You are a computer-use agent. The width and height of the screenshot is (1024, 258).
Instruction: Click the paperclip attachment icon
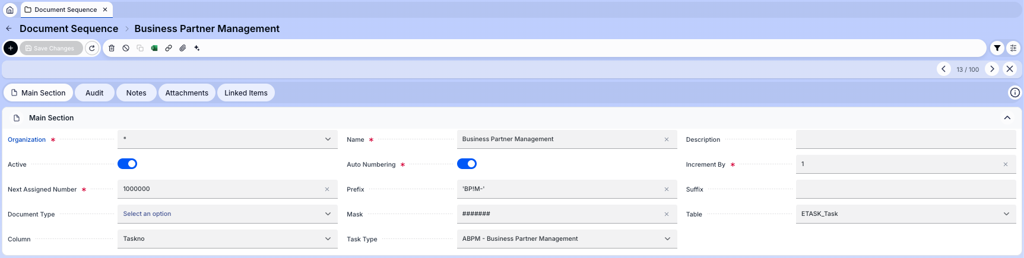tap(183, 48)
